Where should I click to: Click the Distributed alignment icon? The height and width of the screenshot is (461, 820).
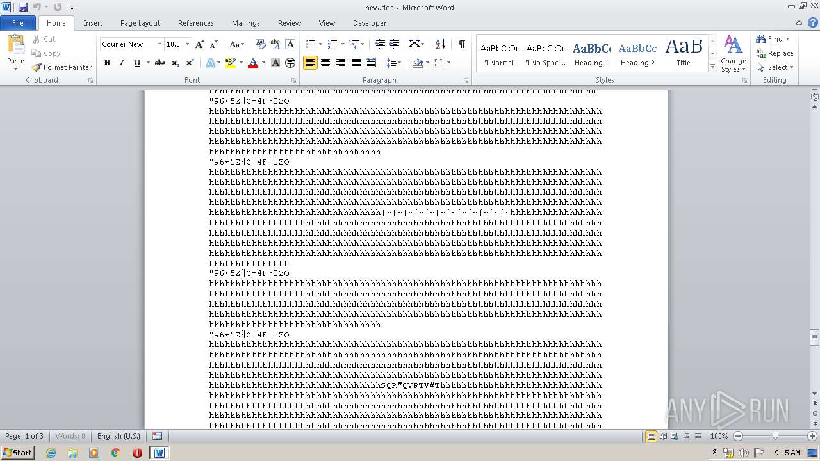click(x=371, y=63)
